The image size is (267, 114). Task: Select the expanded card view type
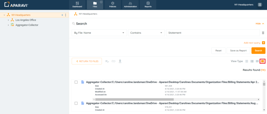tap(263, 61)
